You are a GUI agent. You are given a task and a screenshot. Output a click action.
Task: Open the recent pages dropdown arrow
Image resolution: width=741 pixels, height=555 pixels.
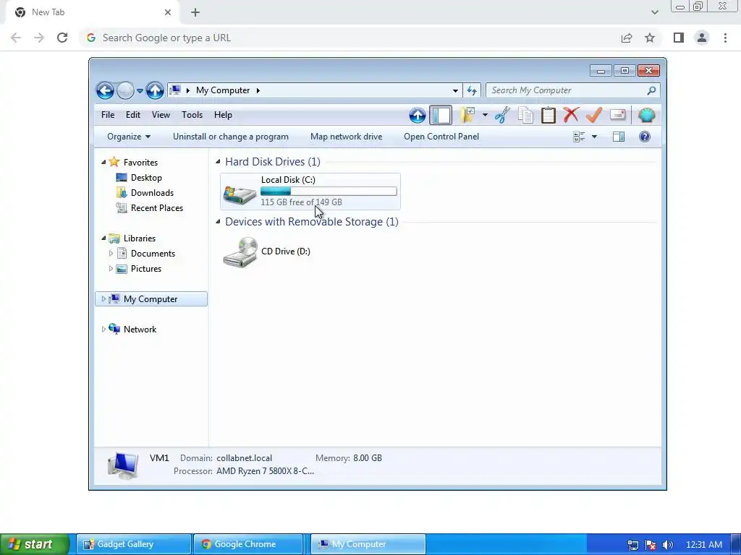(140, 90)
